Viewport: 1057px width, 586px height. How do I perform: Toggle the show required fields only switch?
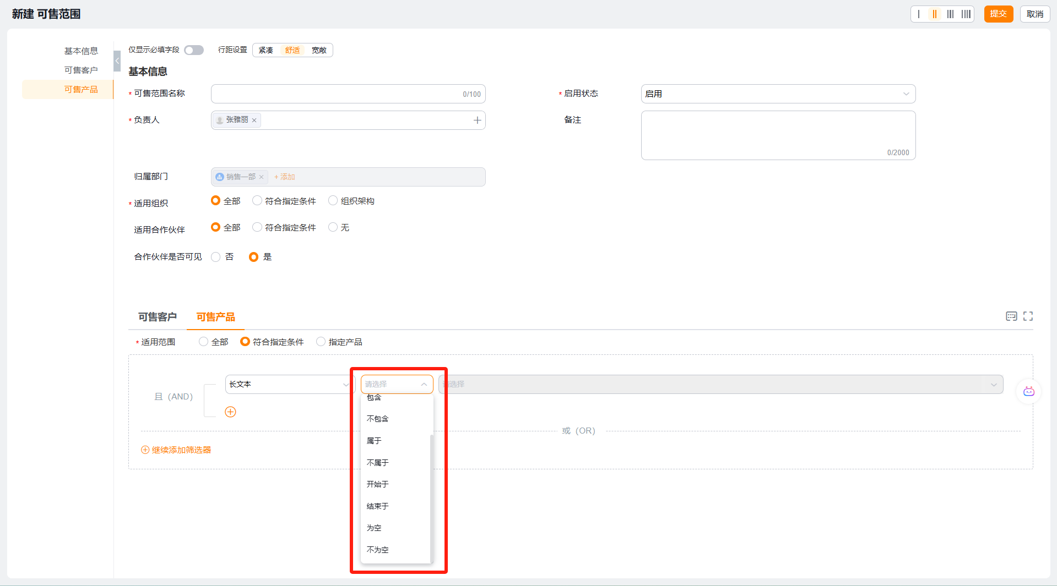(x=194, y=51)
